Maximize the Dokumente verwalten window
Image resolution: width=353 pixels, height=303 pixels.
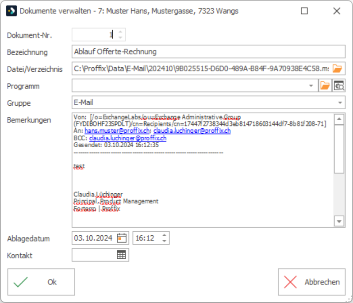coord(304,11)
